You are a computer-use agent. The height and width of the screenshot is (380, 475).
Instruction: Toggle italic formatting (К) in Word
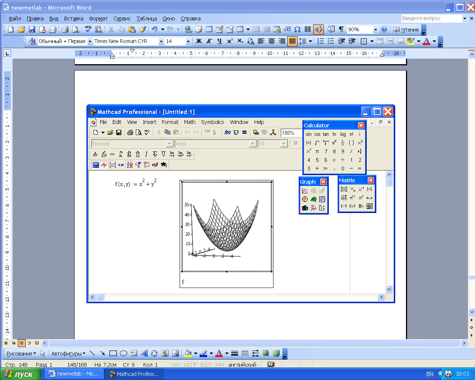pyautogui.click(x=209, y=41)
